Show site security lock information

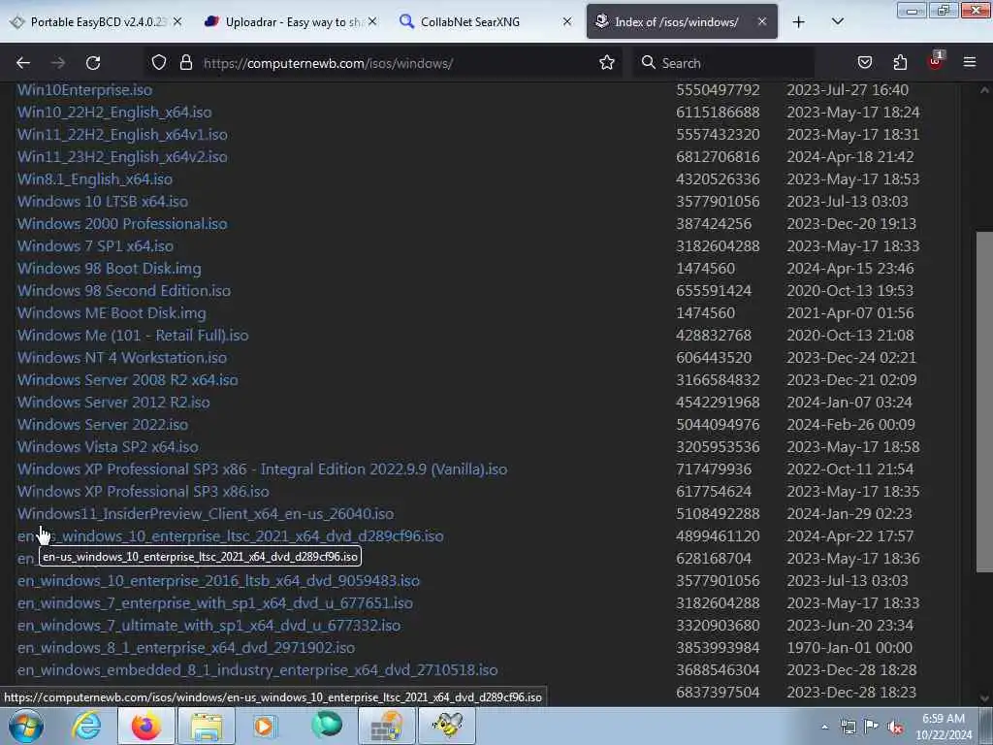pyautogui.click(x=185, y=63)
